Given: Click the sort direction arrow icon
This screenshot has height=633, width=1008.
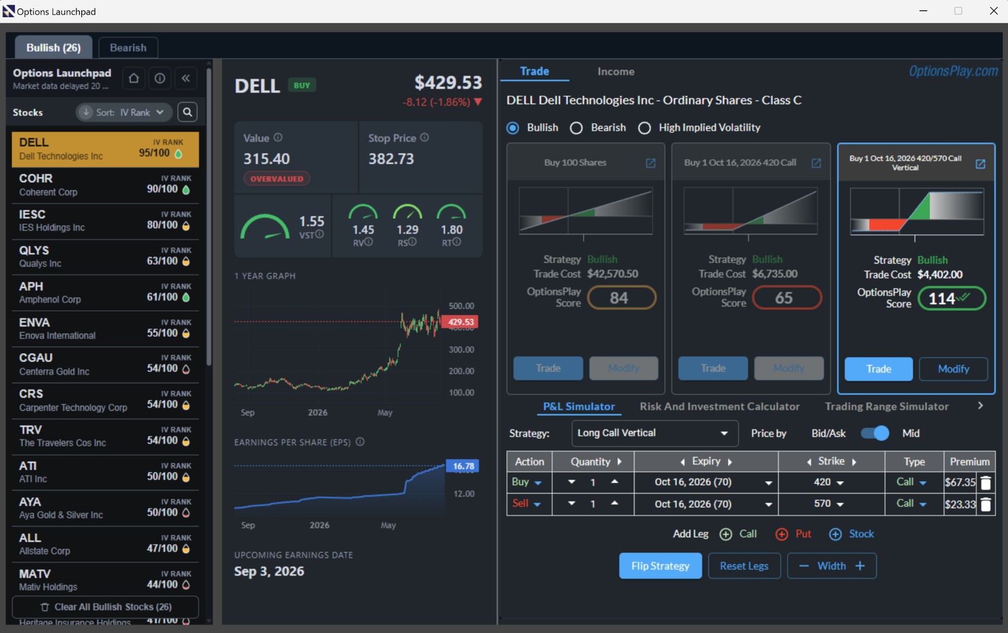Looking at the screenshot, I should tap(86, 112).
